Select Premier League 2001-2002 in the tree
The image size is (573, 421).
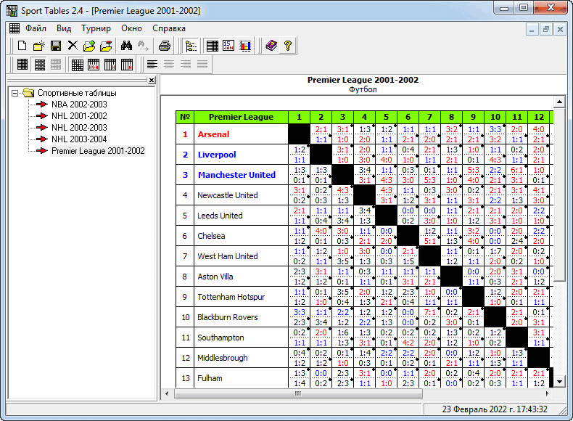tap(98, 151)
